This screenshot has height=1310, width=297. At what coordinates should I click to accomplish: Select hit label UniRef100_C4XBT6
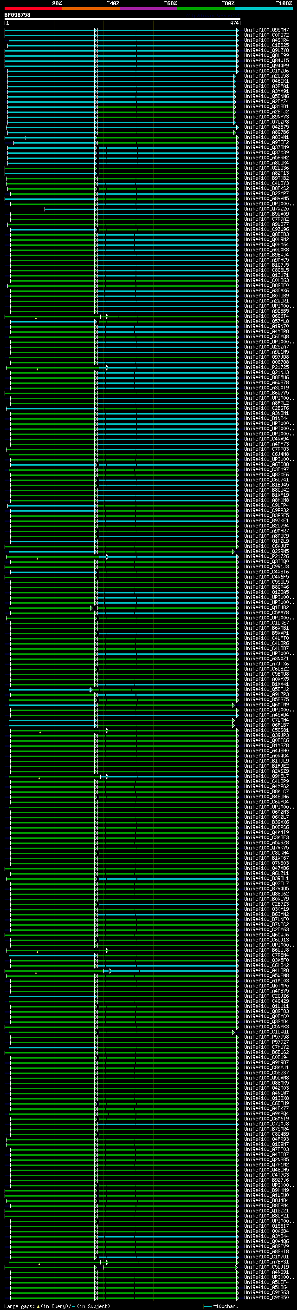[x=266, y=572]
